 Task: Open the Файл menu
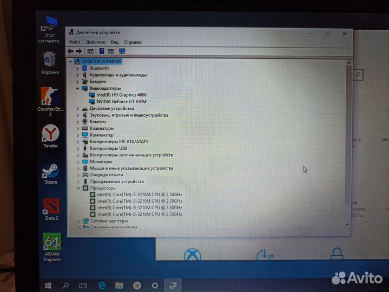[75, 42]
